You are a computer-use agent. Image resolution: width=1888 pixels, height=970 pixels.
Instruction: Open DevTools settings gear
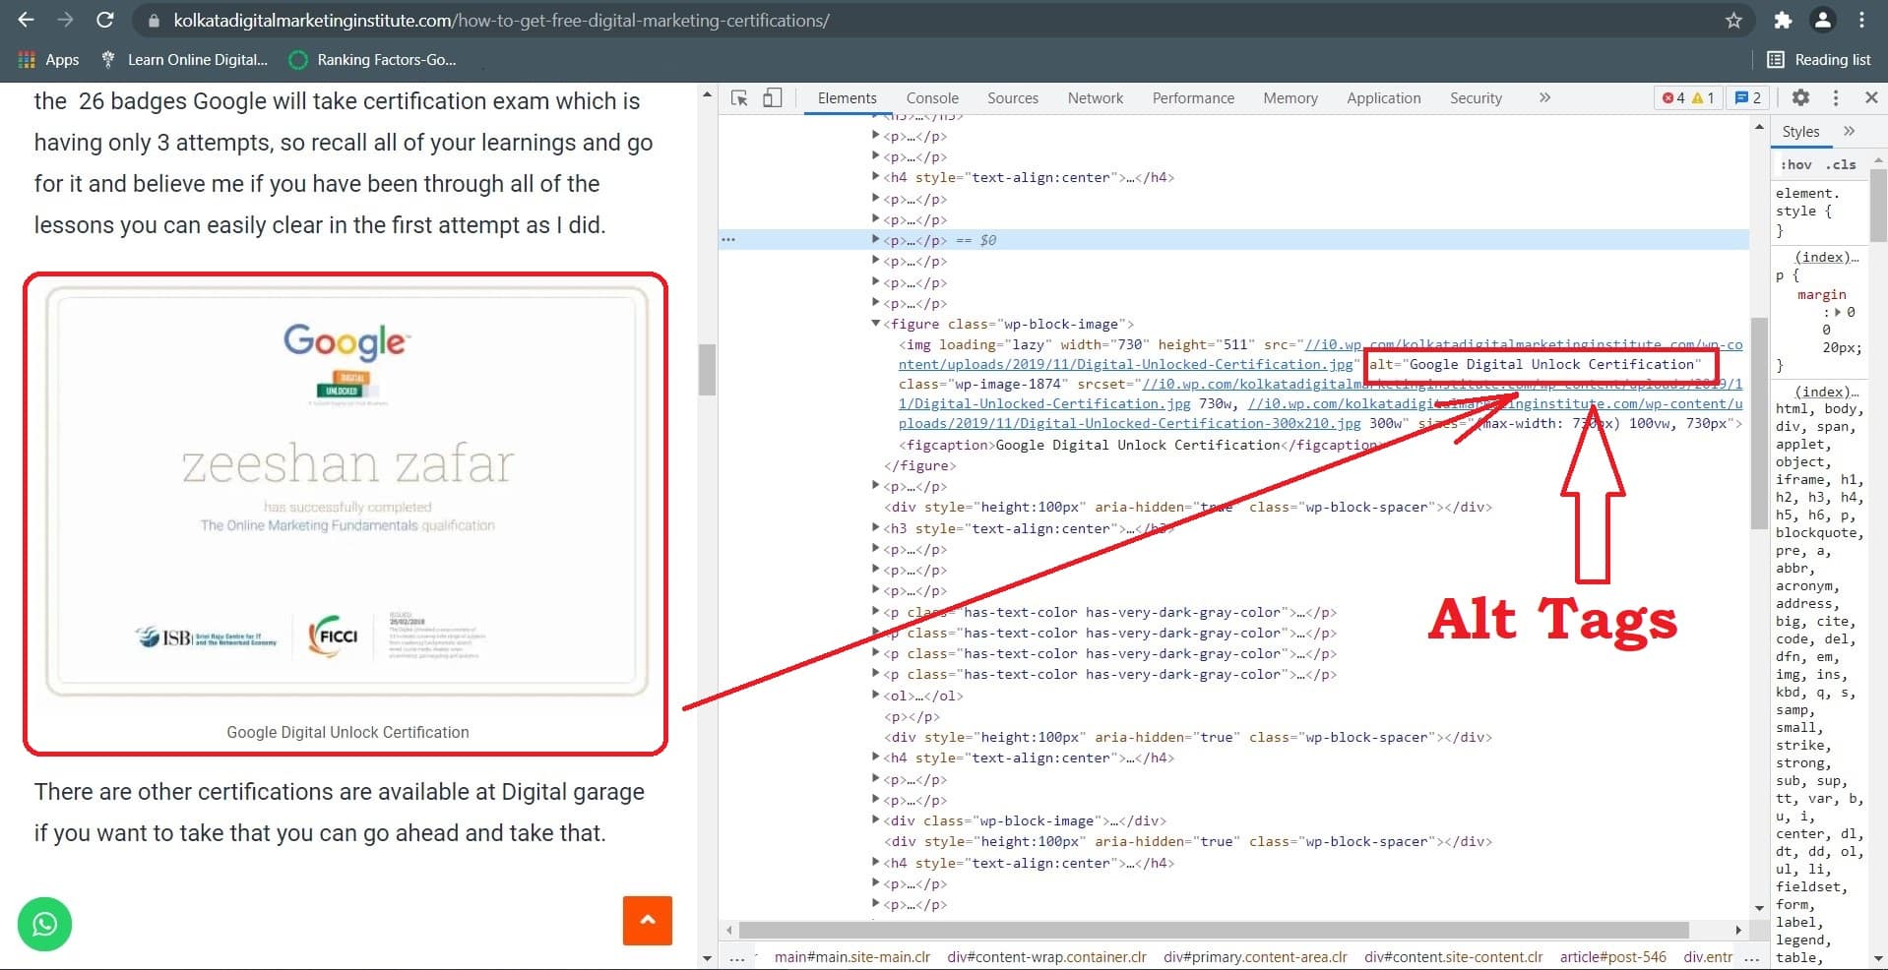[1800, 98]
